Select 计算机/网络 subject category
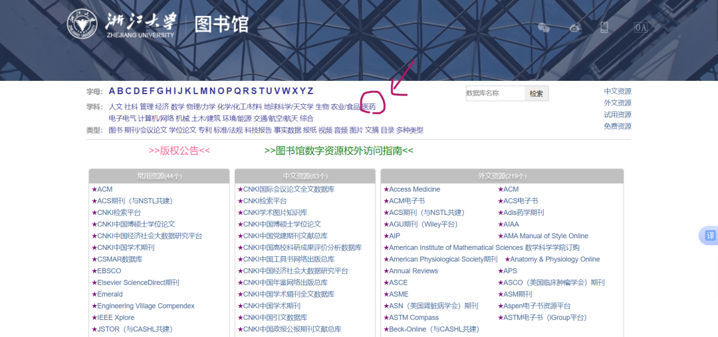Screen dimensions: 718x337 [x=156, y=118]
